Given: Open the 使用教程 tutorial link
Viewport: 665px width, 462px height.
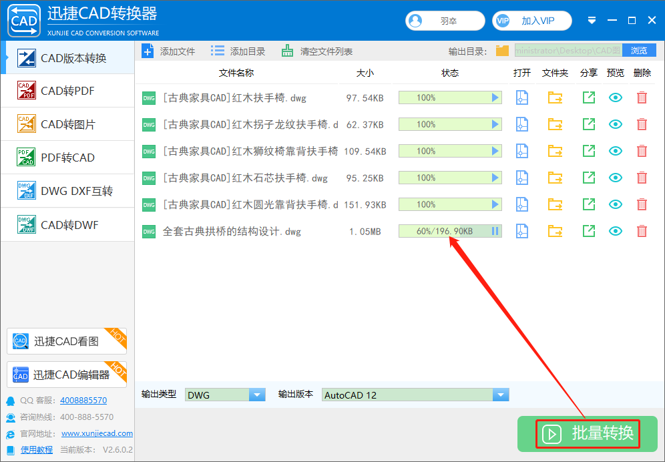Looking at the screenshot, I should pyautogui.click(x=37, y=450).
